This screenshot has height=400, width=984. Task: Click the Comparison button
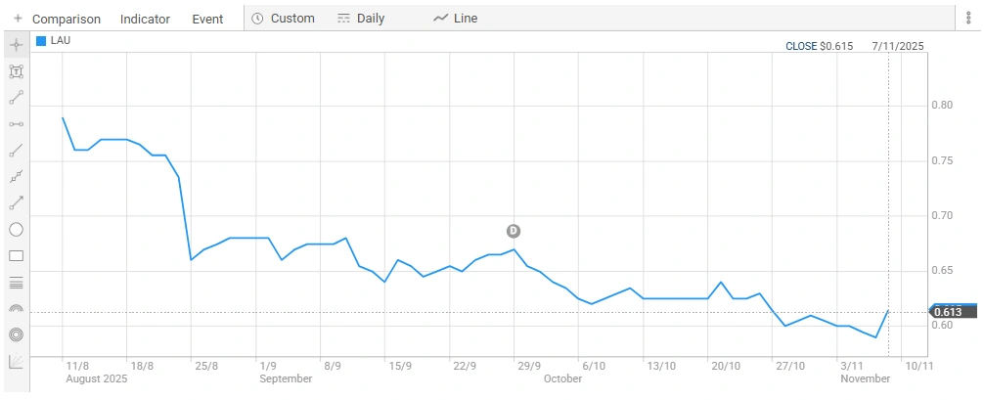click(66, 19)
